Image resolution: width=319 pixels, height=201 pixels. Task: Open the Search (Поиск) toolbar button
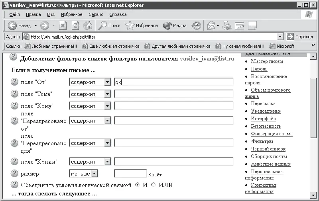coord(109,25)
